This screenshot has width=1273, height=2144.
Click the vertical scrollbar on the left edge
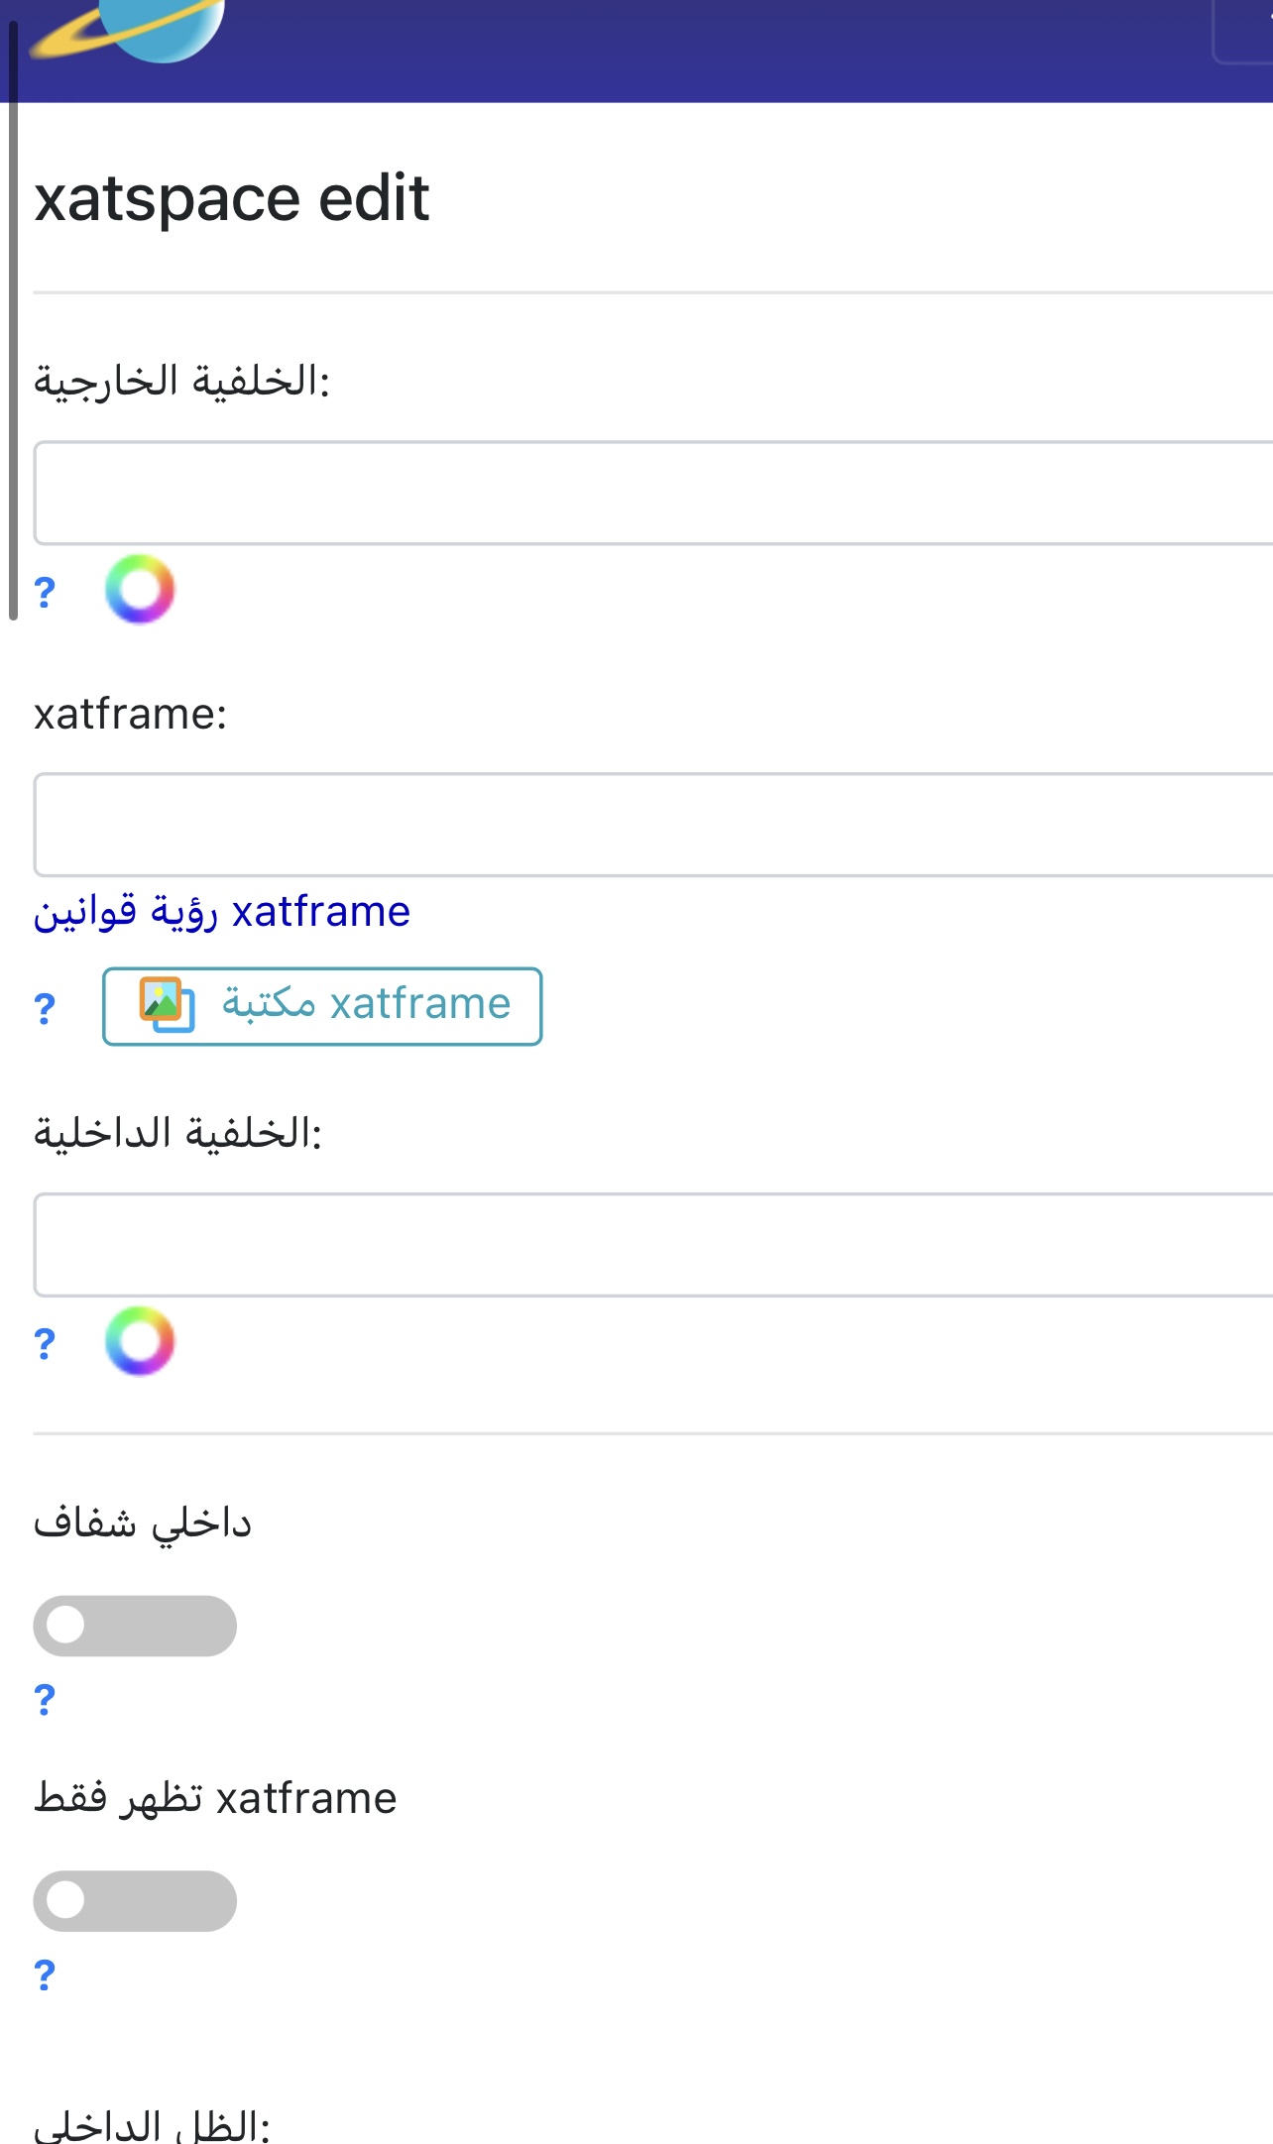[x=13, y=317]
